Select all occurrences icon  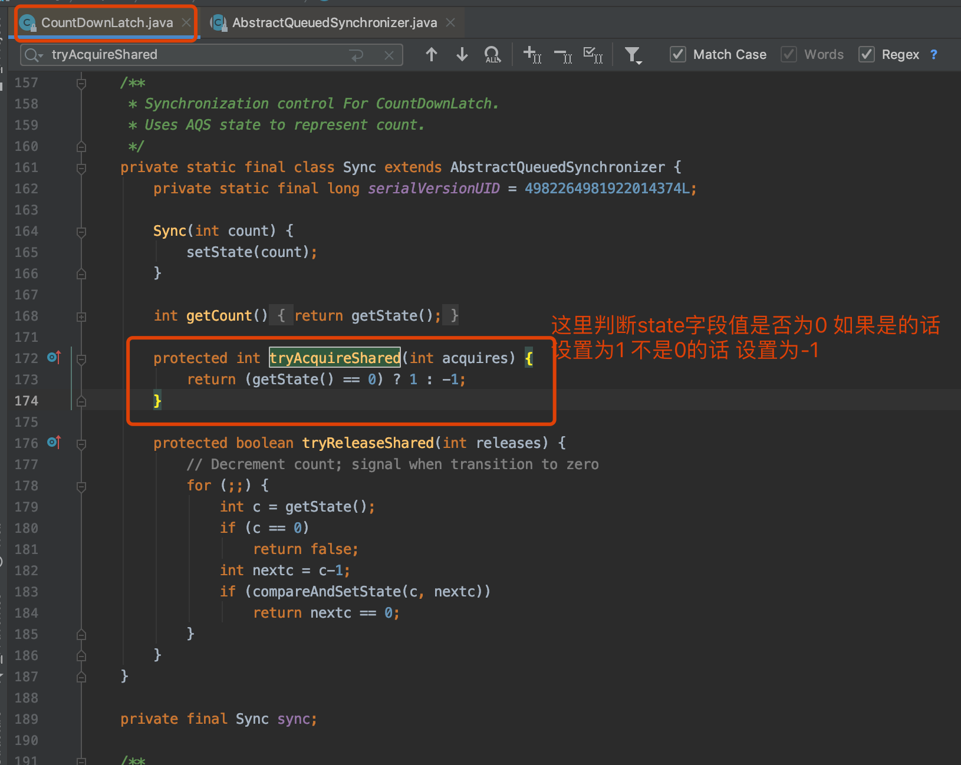(x=593, y=55)
